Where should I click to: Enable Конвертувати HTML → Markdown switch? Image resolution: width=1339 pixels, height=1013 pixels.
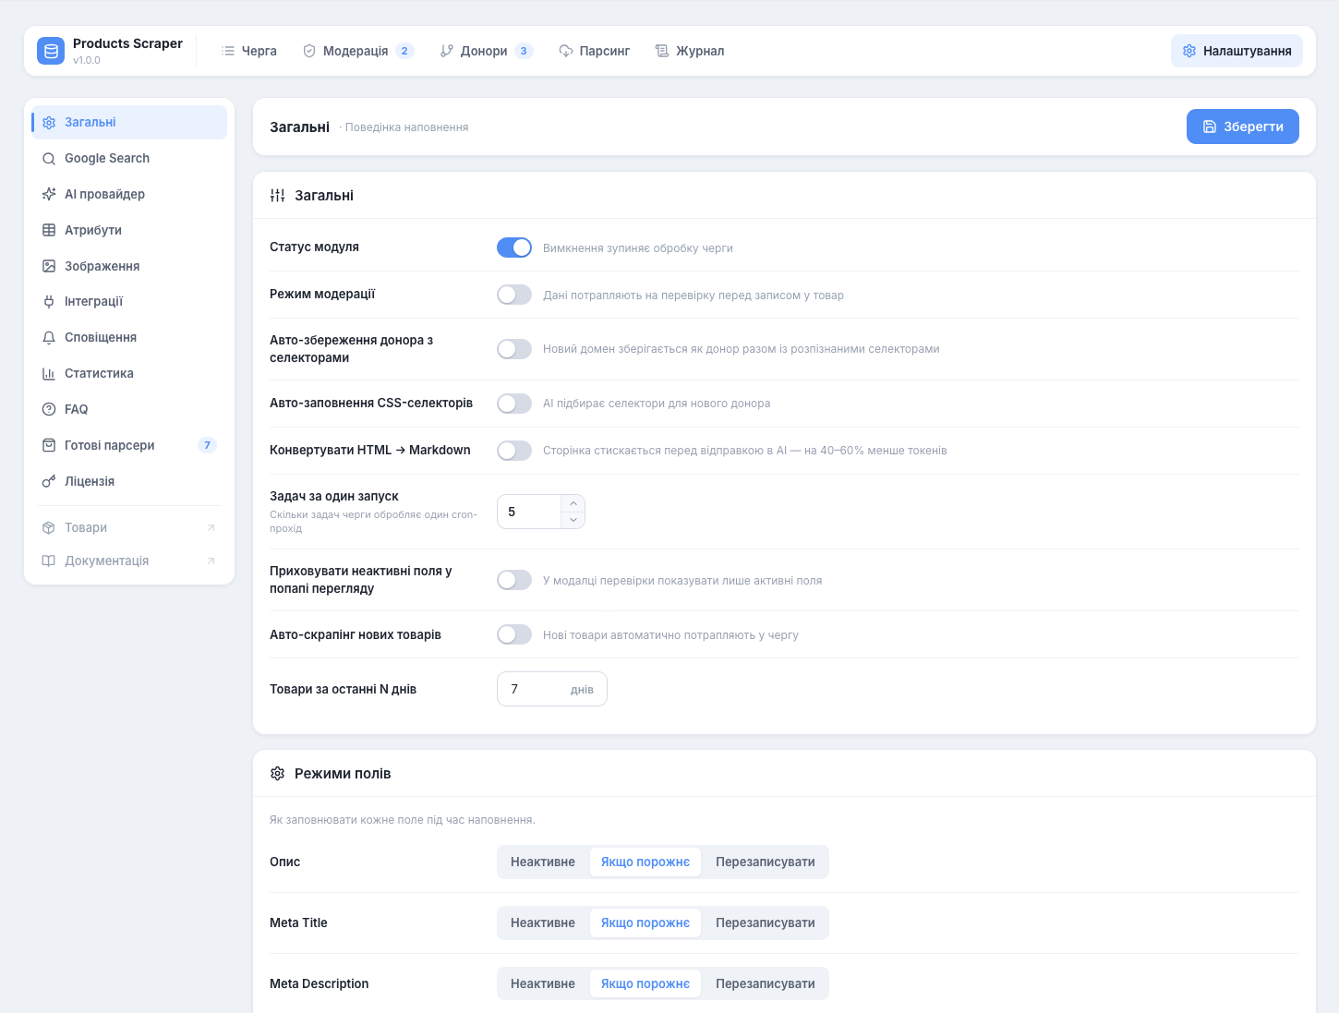(514, 451)
